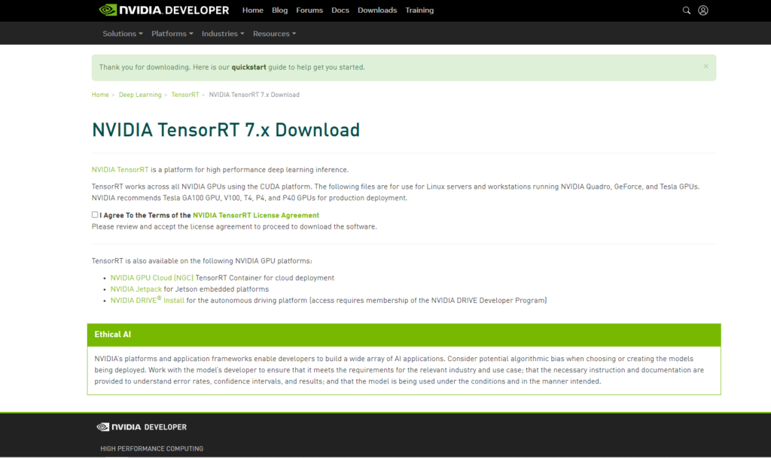Click the footer NVIDIA Developer logo
Screen dimensions: 771x458
[142, 427]
